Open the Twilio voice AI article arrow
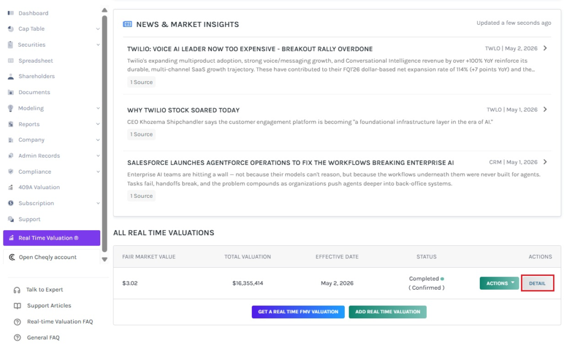The height and width of the screenshot is (349, 564). [x=545, y=48]
